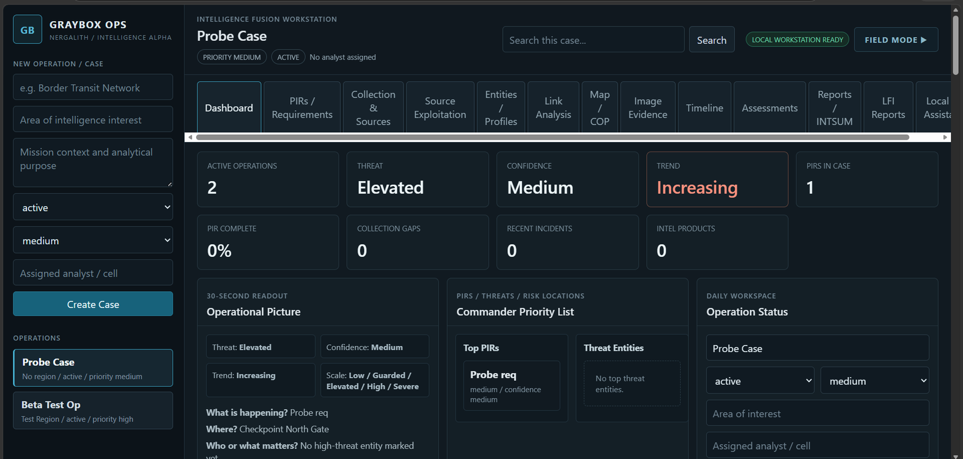Edit Probe Case name in Operation Status
The width and height of the screenshot is (963, 459).
coord(817,348)
